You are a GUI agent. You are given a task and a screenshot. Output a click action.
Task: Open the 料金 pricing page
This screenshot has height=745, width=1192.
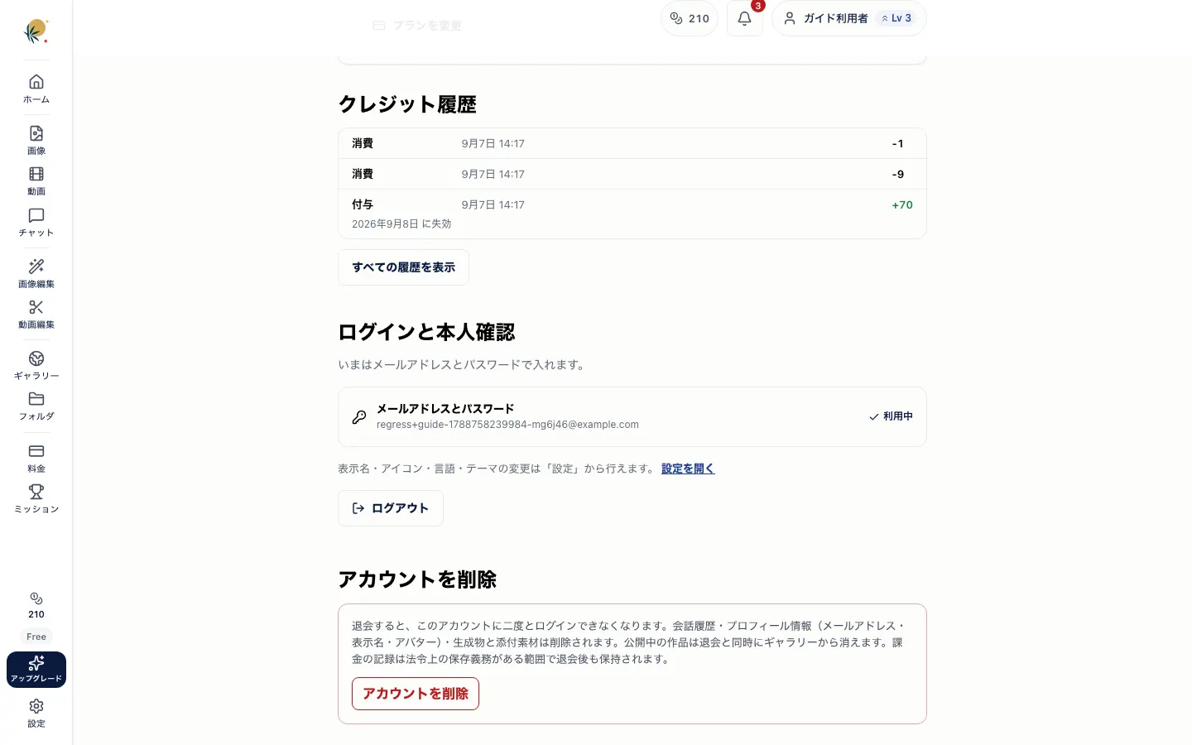pos(36,458)
